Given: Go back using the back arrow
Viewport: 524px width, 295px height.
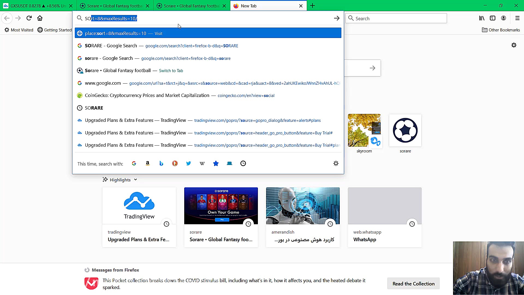Looking at the screenshot, I should [7, 18].
